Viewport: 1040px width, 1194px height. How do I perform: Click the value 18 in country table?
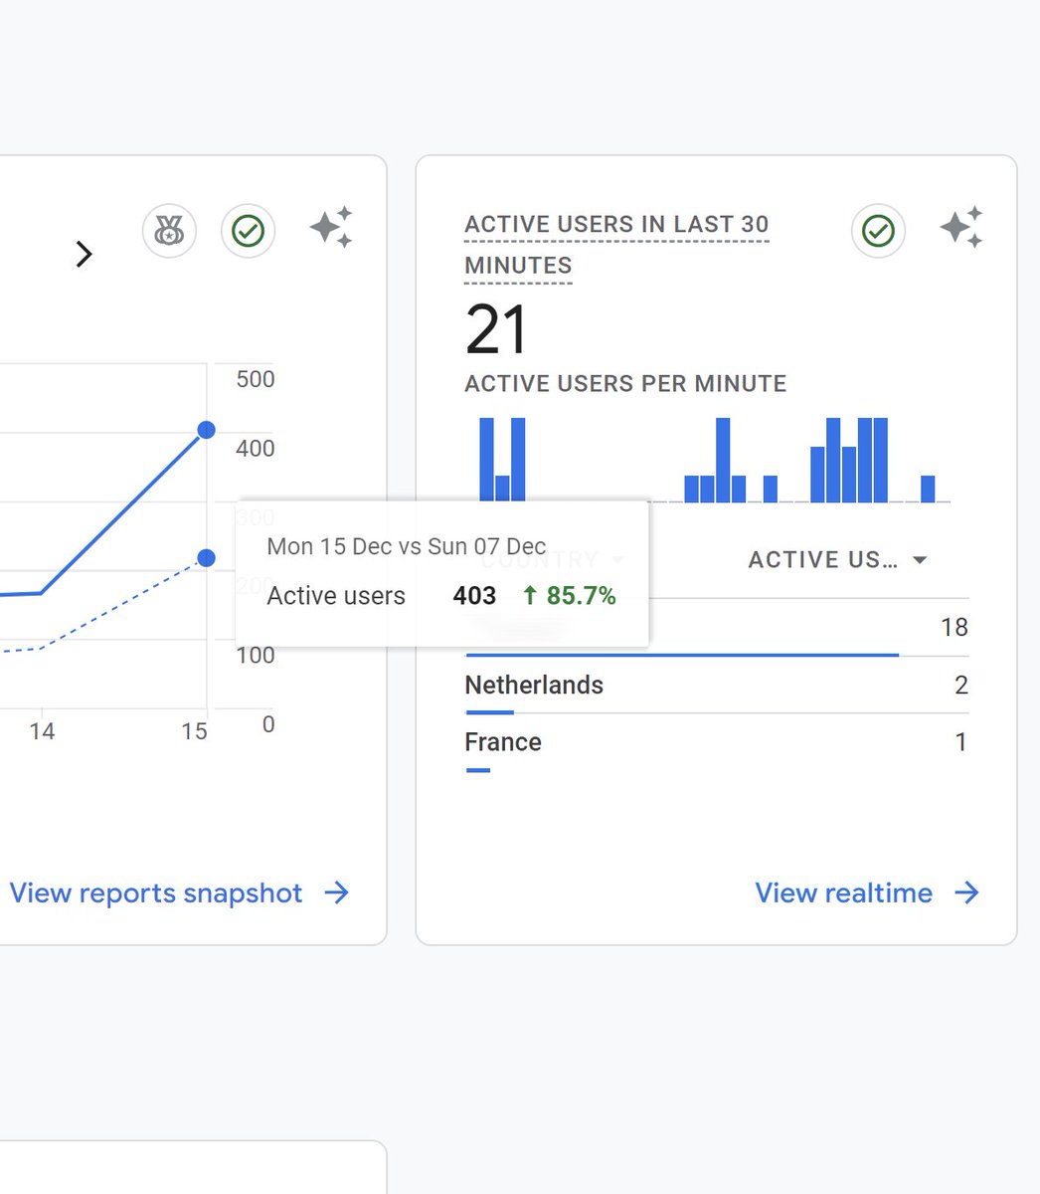click(x=953, y=627)
